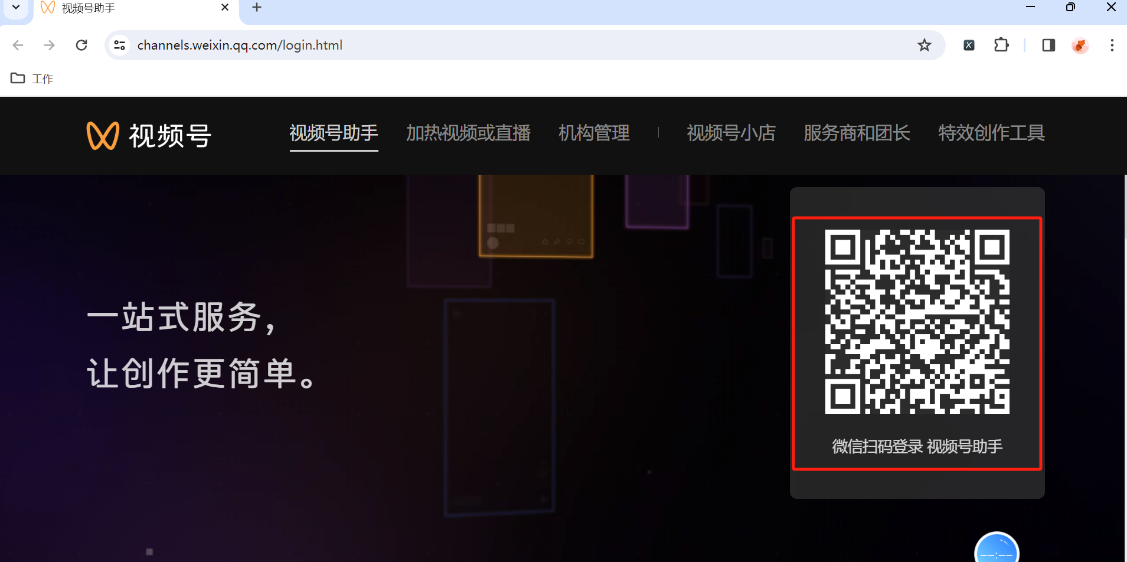This screenshot has height=562, width=1127.
Task: Reload the page with the refresh icon
Action: [x=81, y=45]
